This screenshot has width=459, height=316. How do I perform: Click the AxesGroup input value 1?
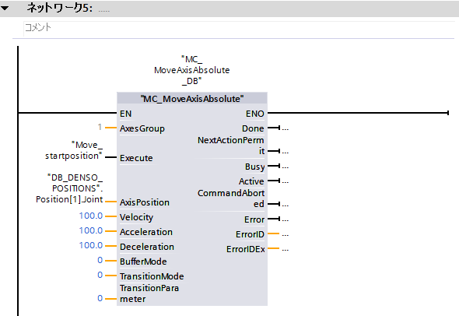100,127
